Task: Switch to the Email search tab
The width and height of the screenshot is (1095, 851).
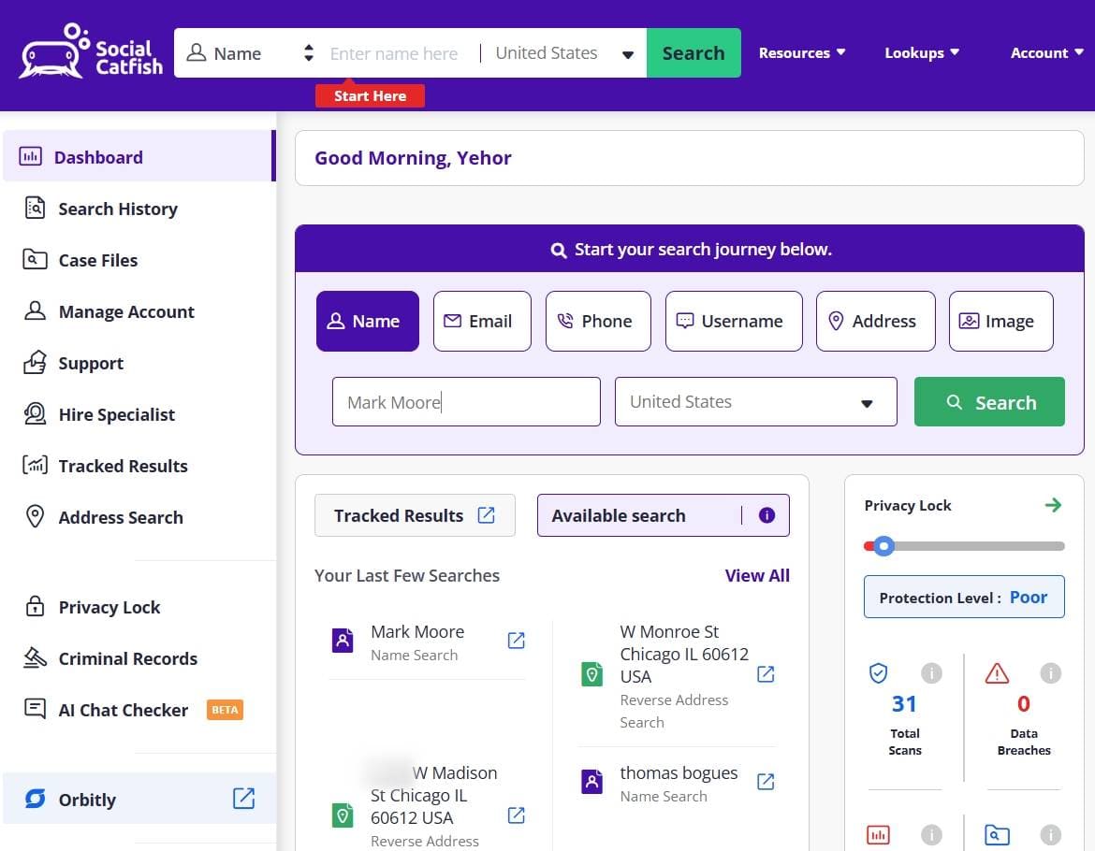Action: tap(482, 321)
